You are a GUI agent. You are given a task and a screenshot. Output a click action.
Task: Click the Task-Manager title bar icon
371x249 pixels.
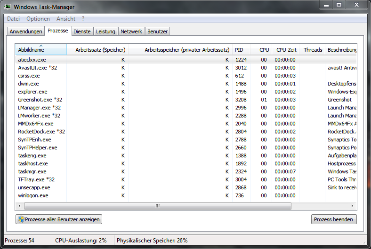pos(8,7)
